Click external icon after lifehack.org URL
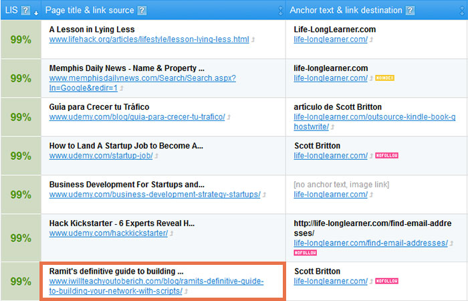468x301 pixels. 253,39
